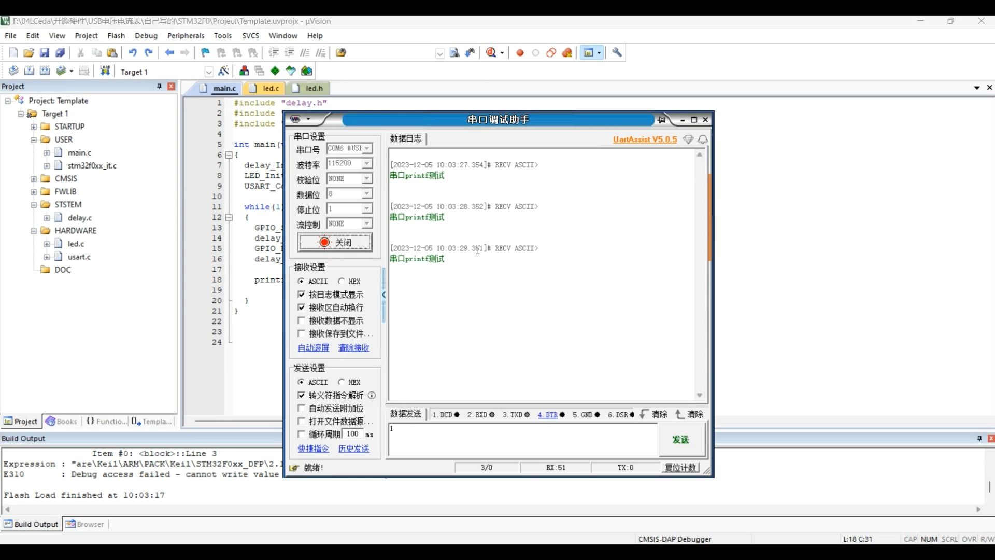Select HEX receive mode radio button
The height and width of the screenshot is (560, 995).
click(x=342, y=281)
